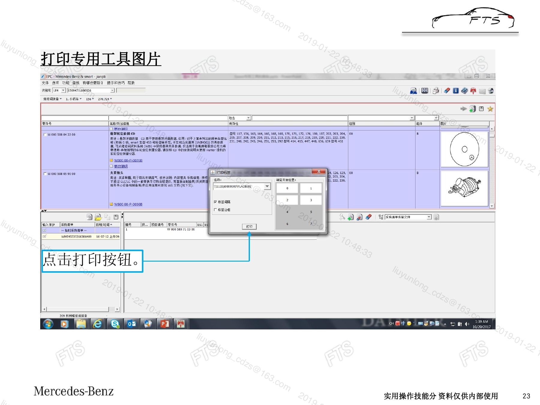Screen dimensions: 540x405
Task: Click the globe mail icon in toolbar
Action: (x=491, y=91)
